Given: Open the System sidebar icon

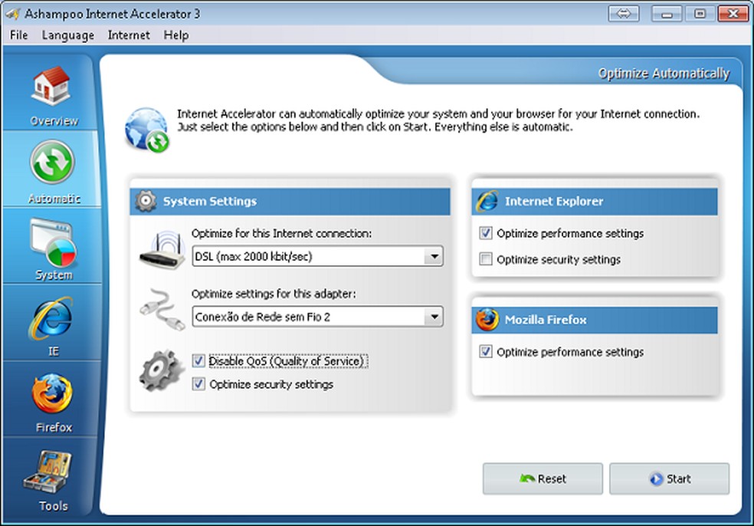Looking at the screenshot, I should click(53, 242).
